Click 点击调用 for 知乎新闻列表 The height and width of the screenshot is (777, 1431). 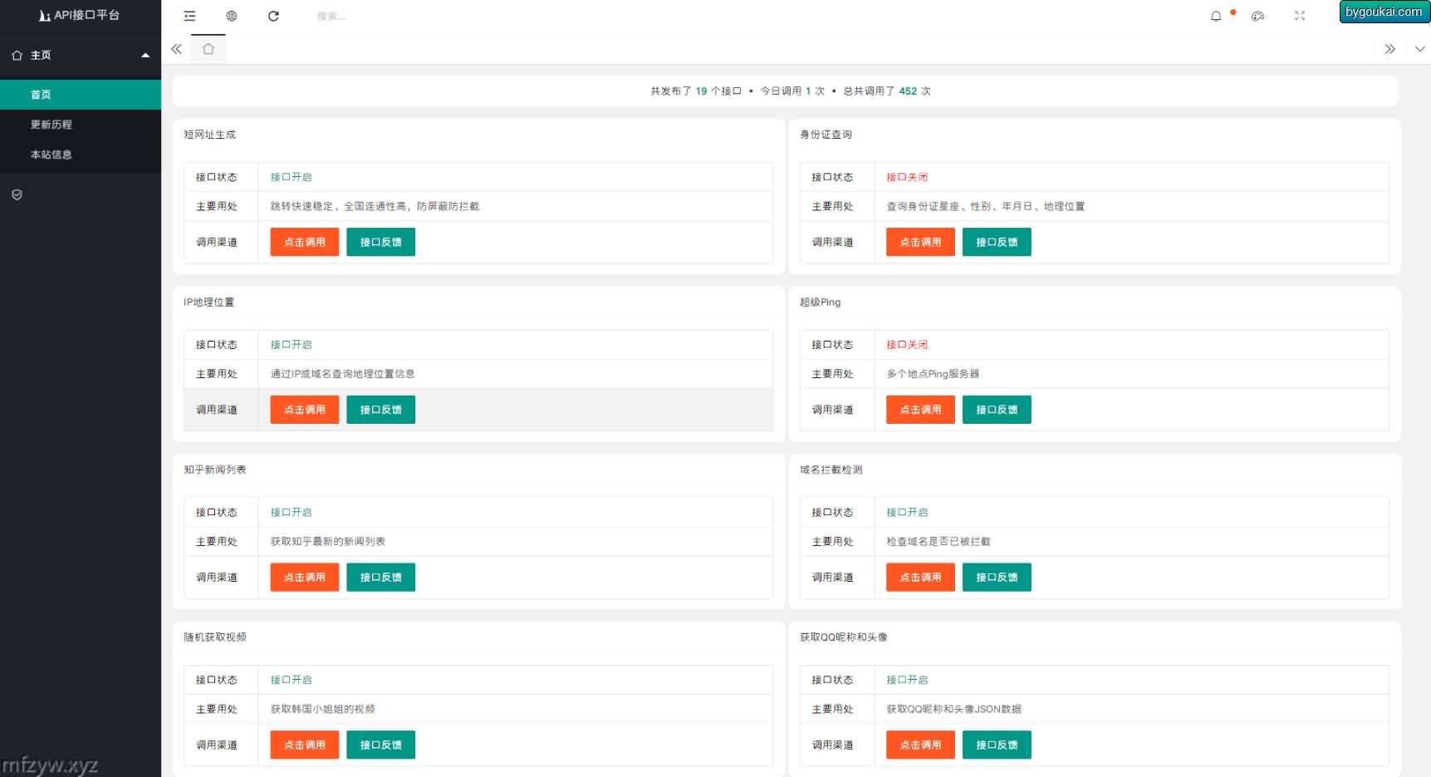tap(304, 577)
